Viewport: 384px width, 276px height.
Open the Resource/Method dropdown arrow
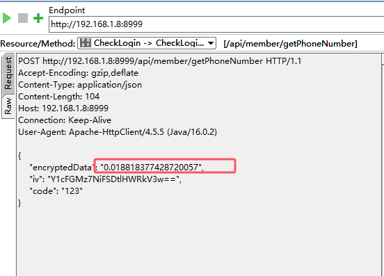click(210, 43)
